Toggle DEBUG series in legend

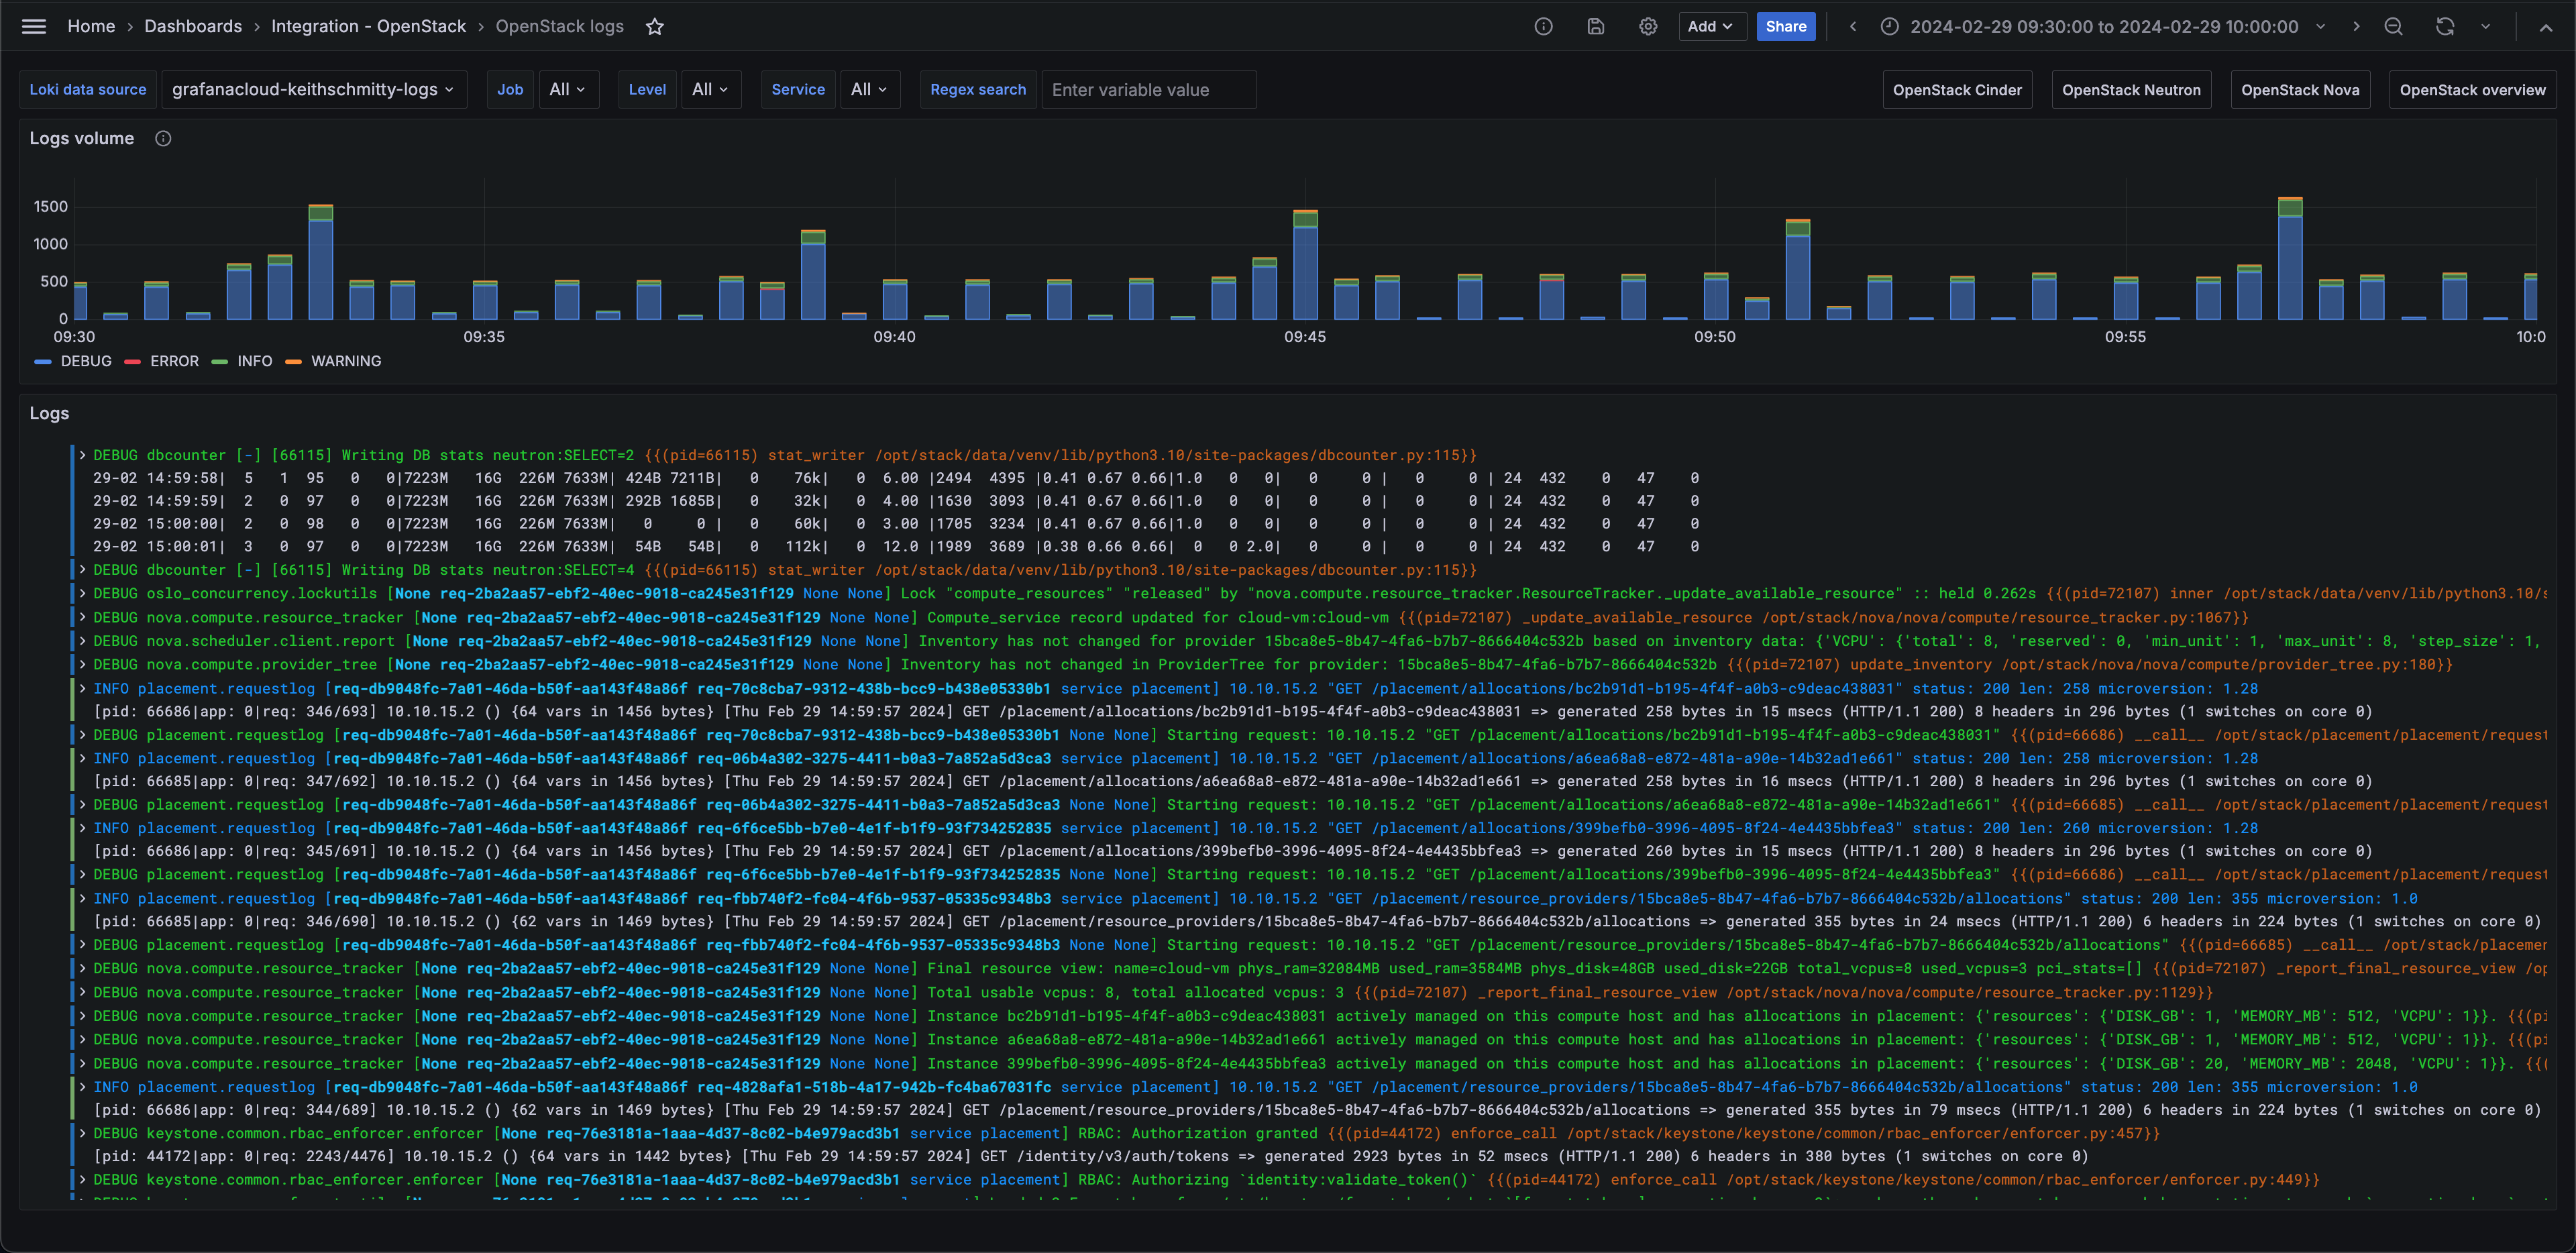pos(85,361)
